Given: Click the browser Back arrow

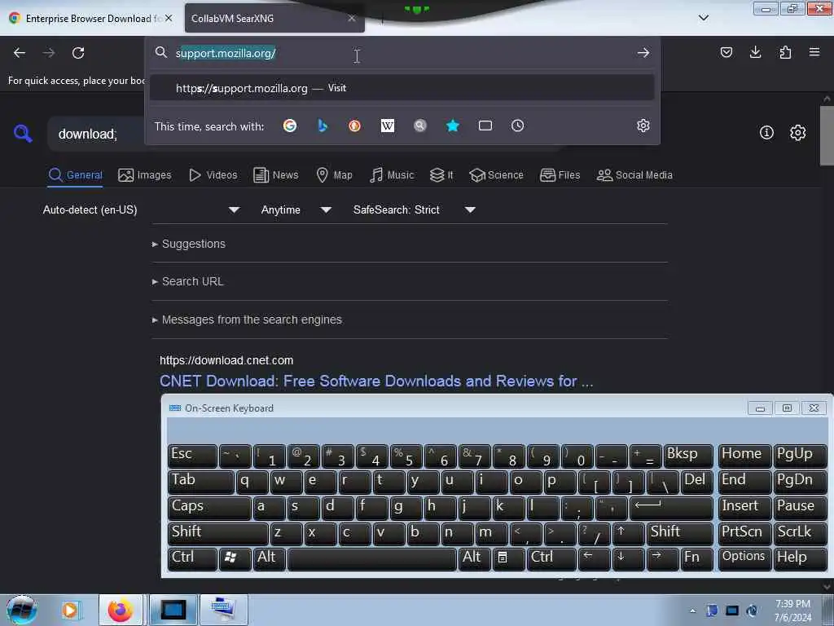Looking at the screenshot, I should pyautogui.click(x=20, y=53).
